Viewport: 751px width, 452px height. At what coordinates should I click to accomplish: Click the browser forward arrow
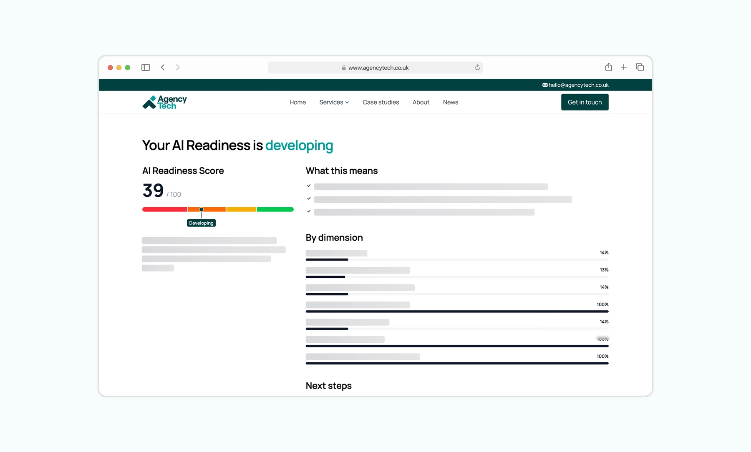point(178,68)
